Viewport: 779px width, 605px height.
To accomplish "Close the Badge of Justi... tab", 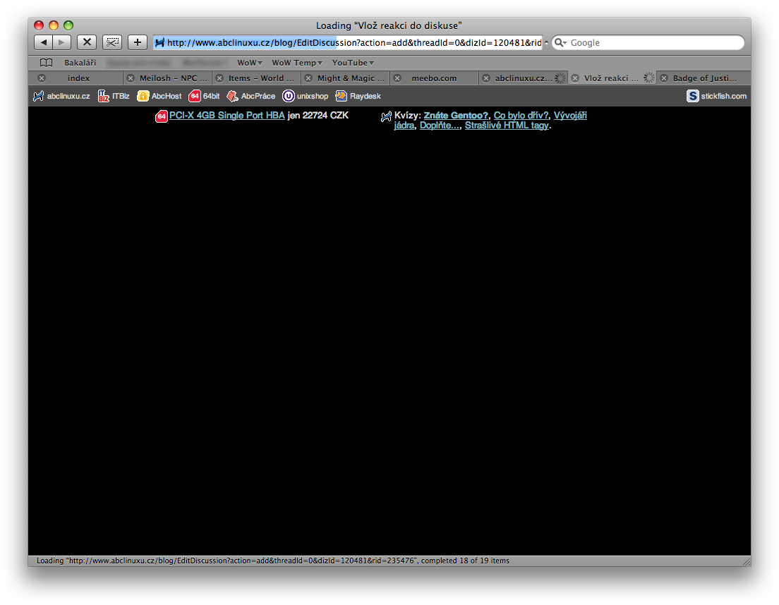I will (x=664, y=78).
